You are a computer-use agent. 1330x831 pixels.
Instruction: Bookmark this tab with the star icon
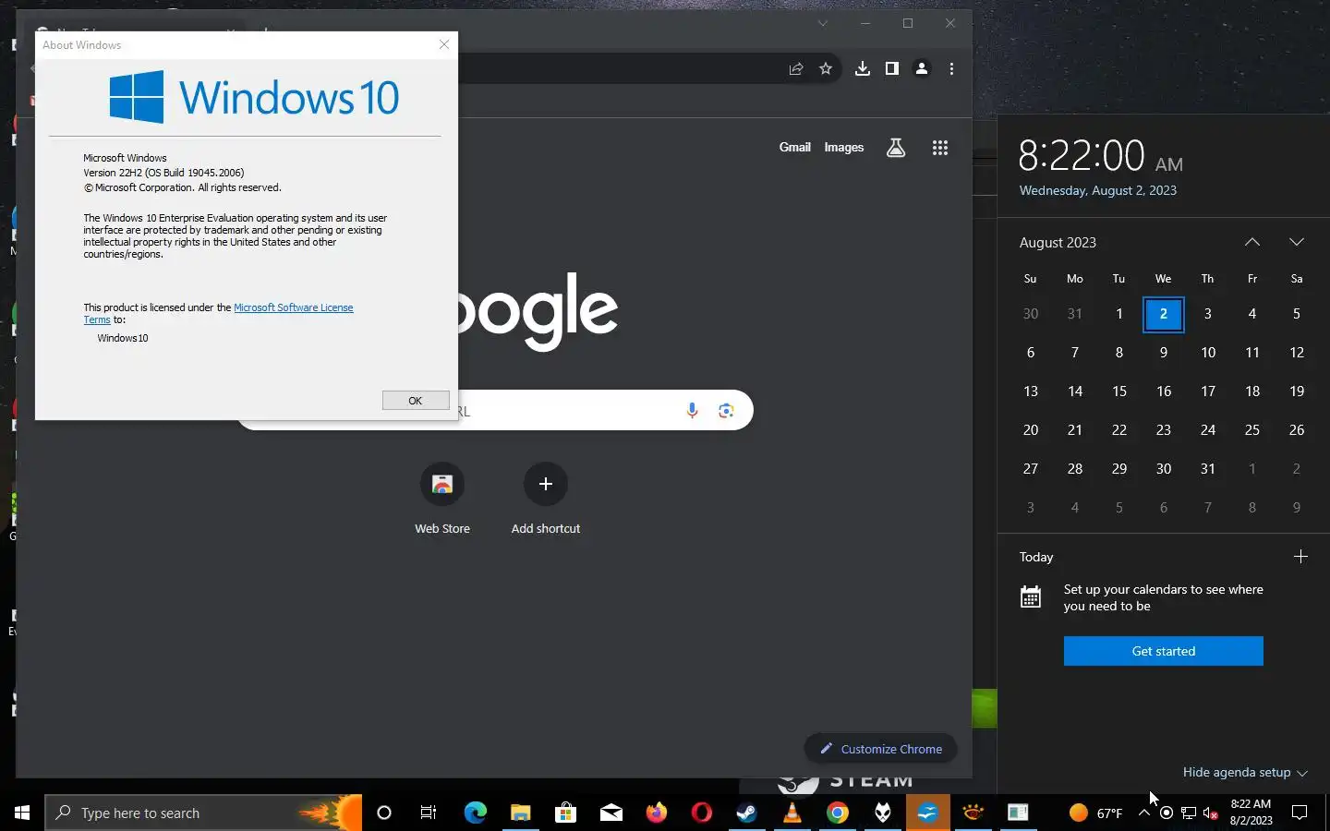[x=826, y=68]
